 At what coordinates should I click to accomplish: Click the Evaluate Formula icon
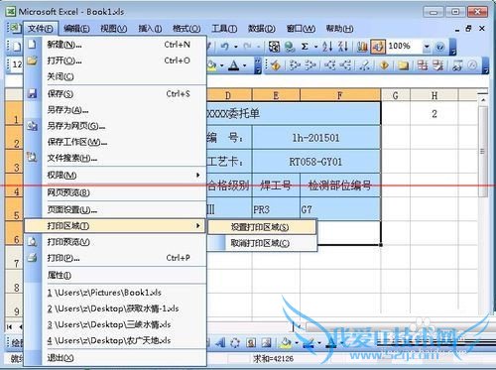[473, 65]
